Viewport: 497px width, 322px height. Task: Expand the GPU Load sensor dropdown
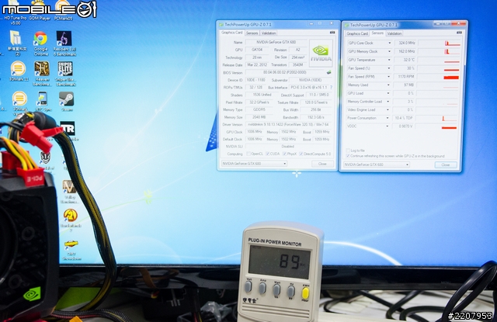pyautogui.click(x=388, y=93)
